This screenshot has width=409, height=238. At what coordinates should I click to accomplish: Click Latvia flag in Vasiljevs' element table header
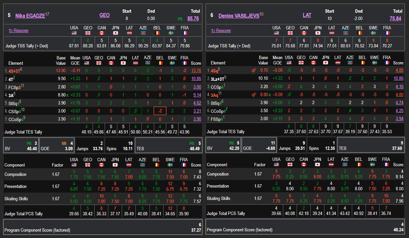[x=338, y=63]
